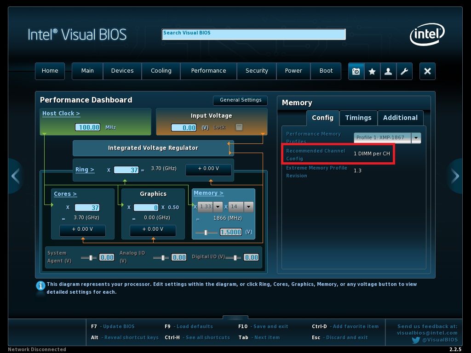Click F9 Load defaults shortcut

pyautogui.click(x=189, y=327)
